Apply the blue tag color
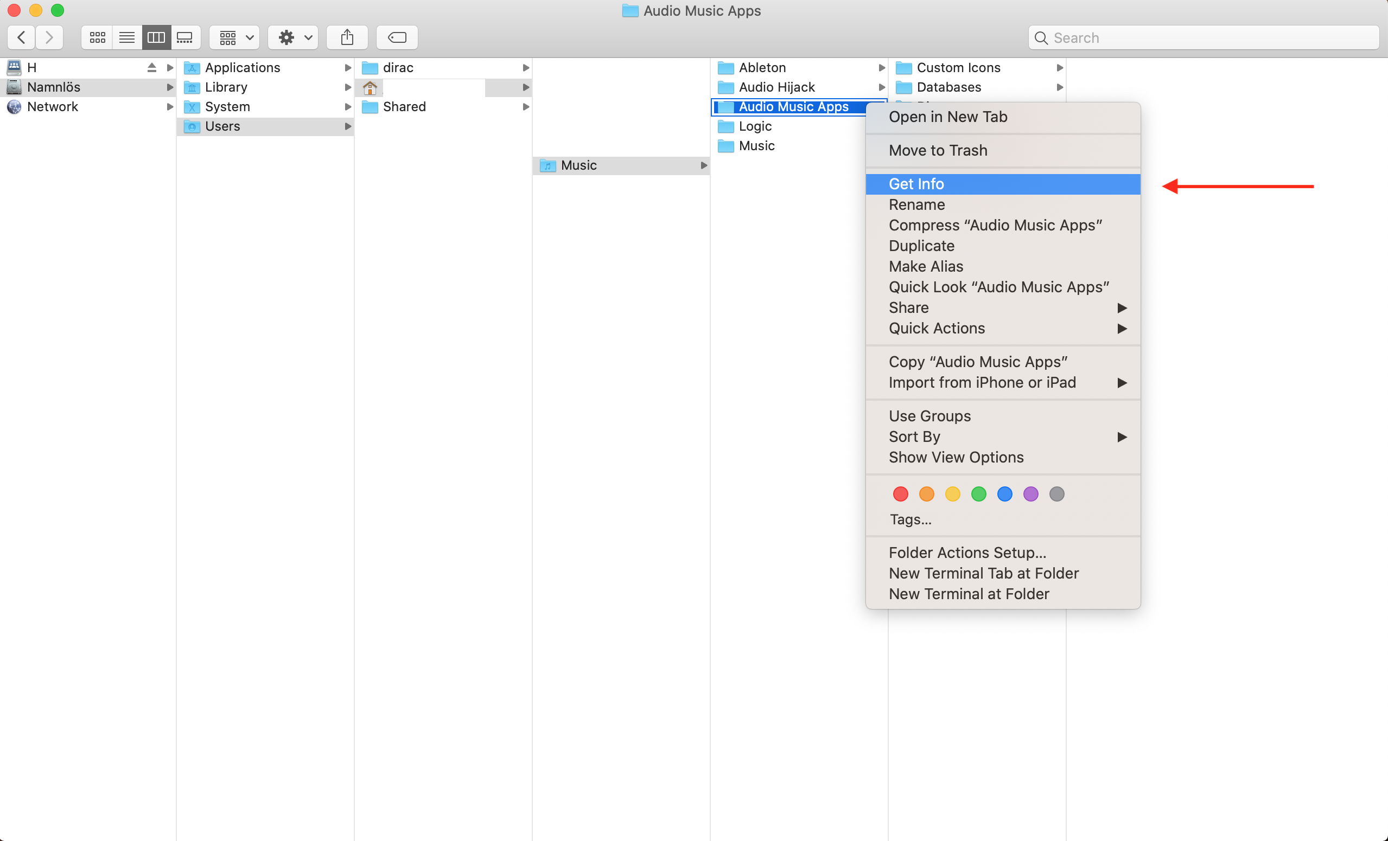The height and width of the screenshot is (841, 1388). (1005, 494)
